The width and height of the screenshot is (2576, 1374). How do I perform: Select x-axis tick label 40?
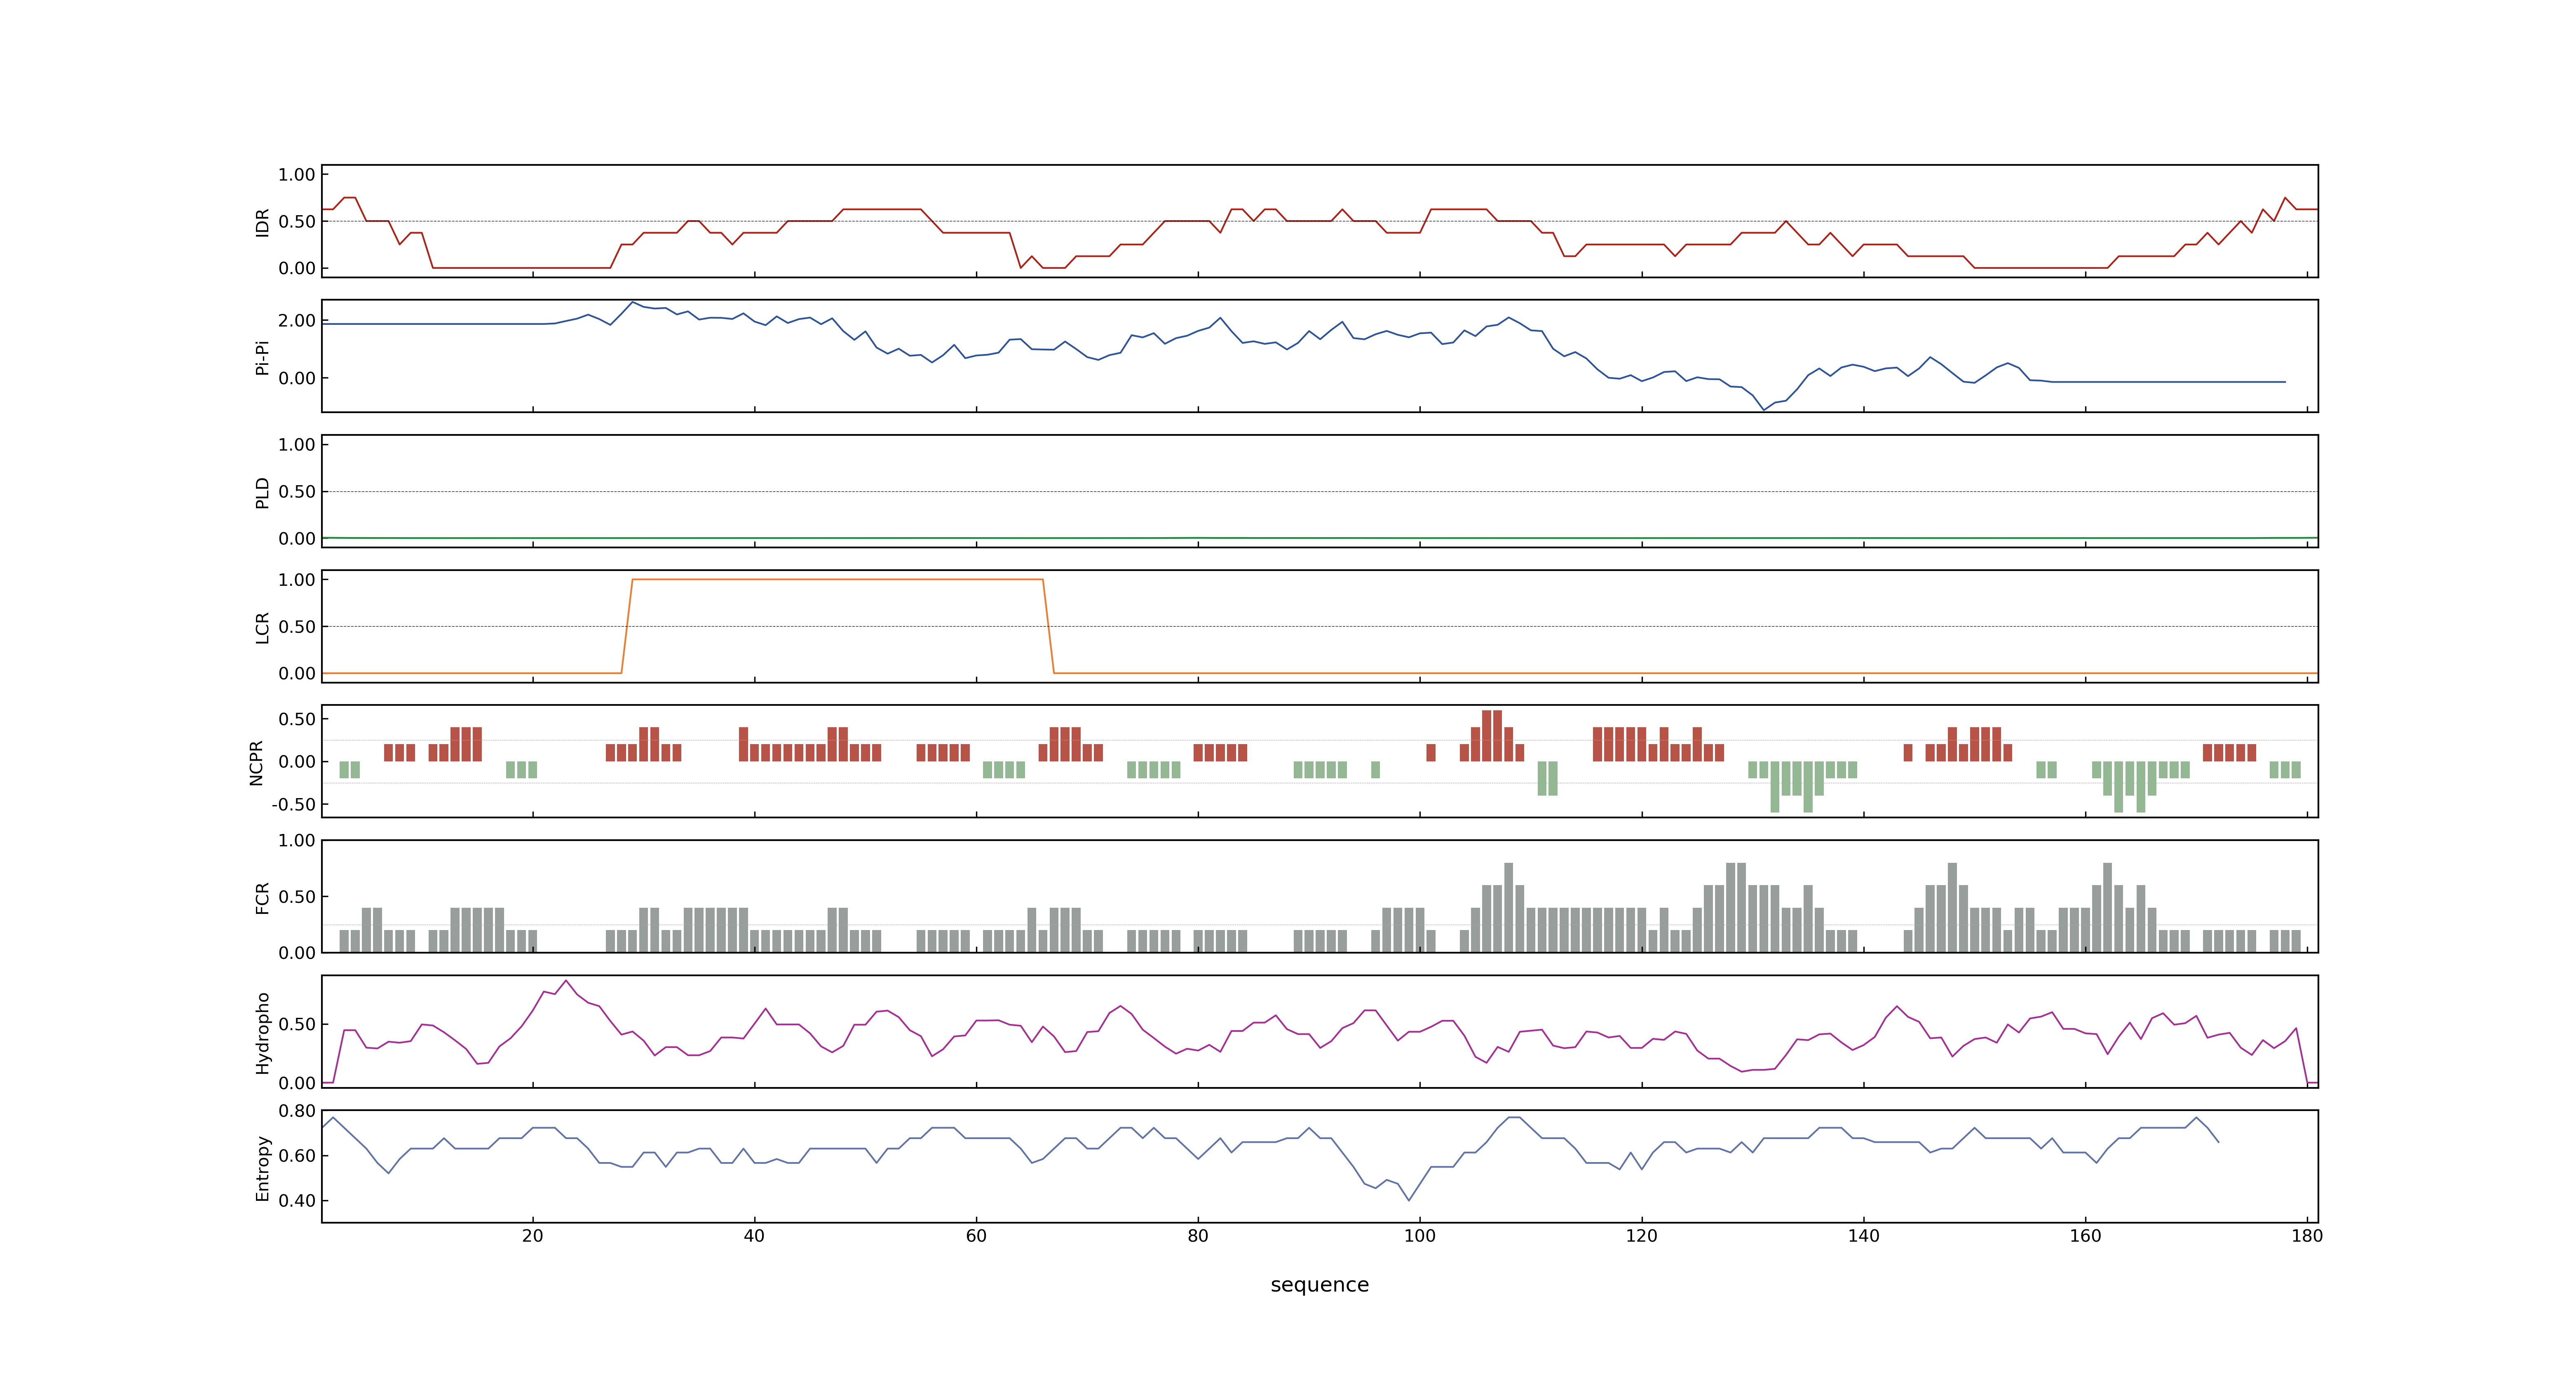754,1236
